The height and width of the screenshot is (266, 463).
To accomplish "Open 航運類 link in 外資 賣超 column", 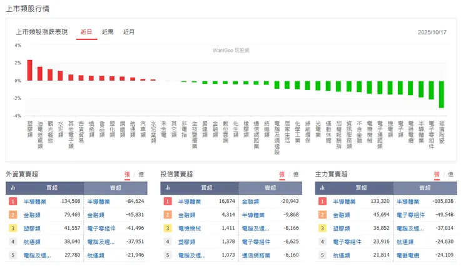I will point(96,255).
